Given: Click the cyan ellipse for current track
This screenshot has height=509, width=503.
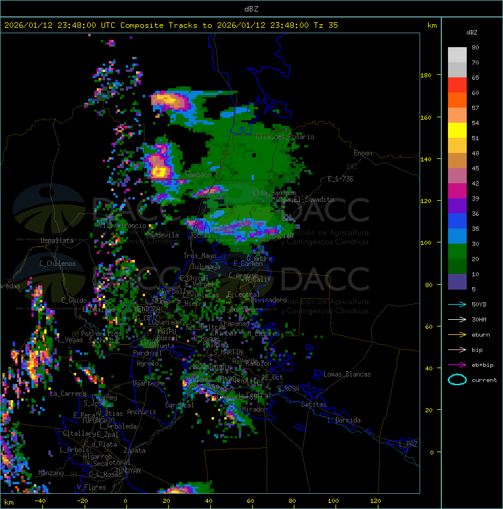Looking at the screenshot, I should coord(457,380).
